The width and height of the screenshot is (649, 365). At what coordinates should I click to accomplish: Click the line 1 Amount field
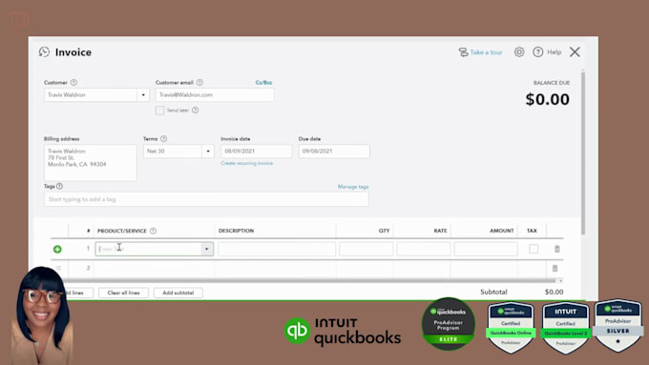pyautogui.click(x=486, y=249)
